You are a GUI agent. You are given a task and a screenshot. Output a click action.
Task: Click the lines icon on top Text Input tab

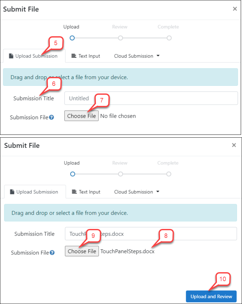74,56
